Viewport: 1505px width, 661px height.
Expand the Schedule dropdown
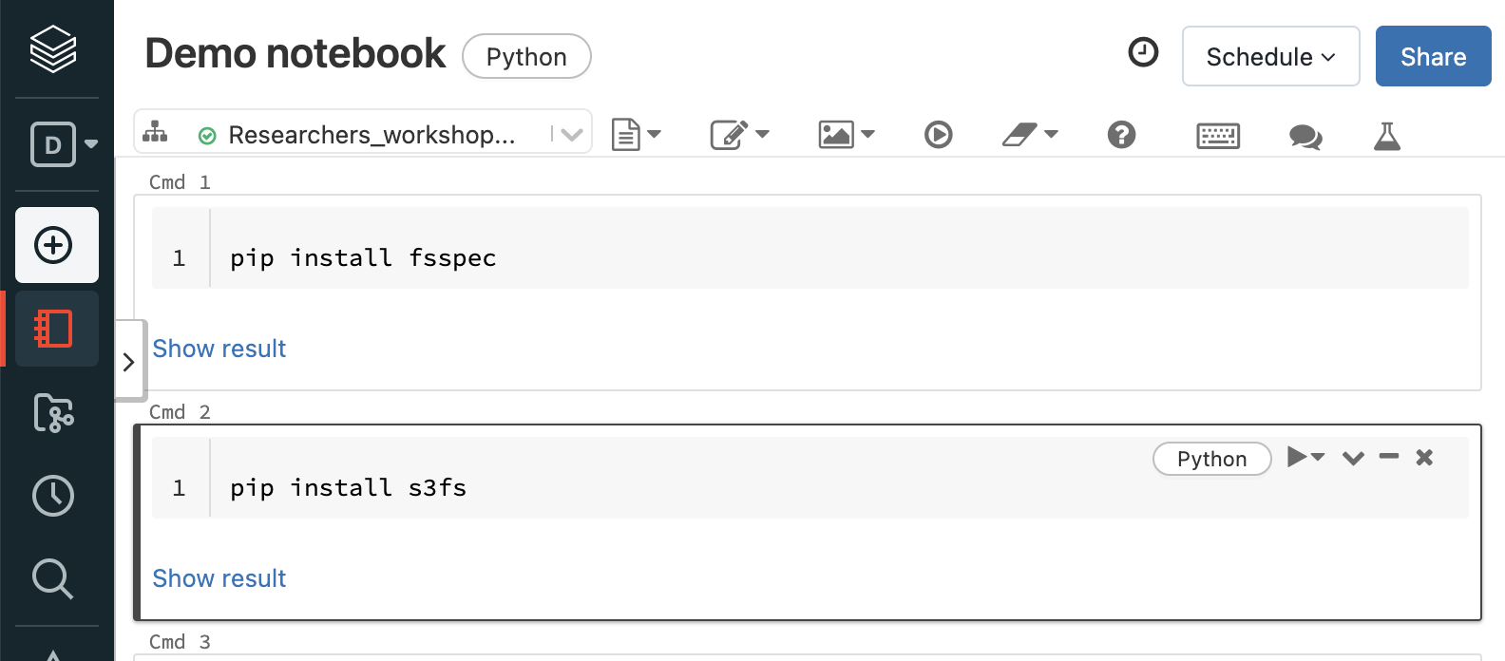click(1270, 57)
